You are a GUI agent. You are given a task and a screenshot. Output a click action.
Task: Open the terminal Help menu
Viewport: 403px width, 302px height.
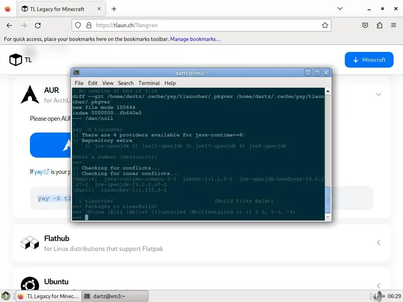pos(170,83)
